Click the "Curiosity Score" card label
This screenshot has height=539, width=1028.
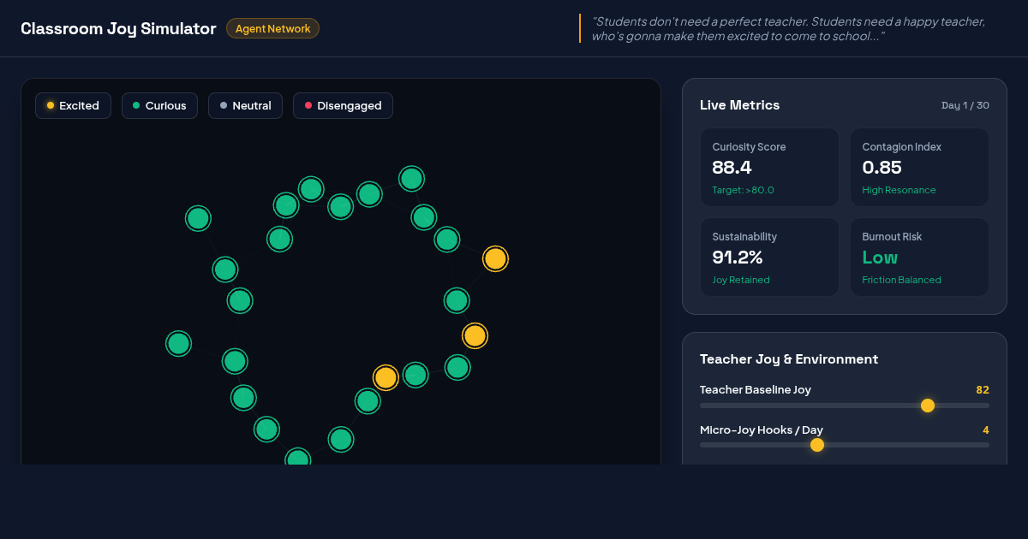[x=749, y=147]
